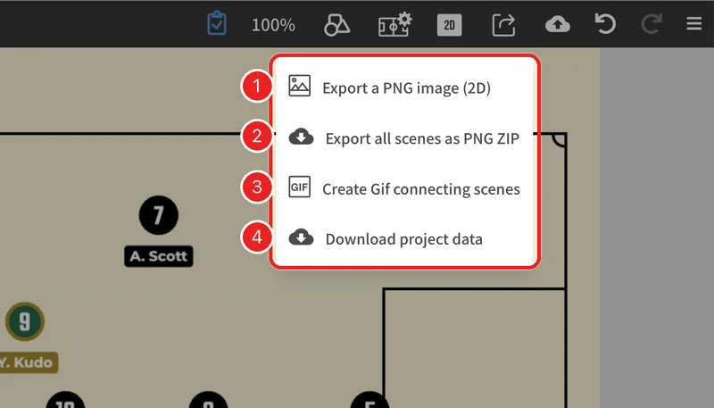Undo the last action
The width and height of the screenshot is (714, 408).
coord(605,24)
